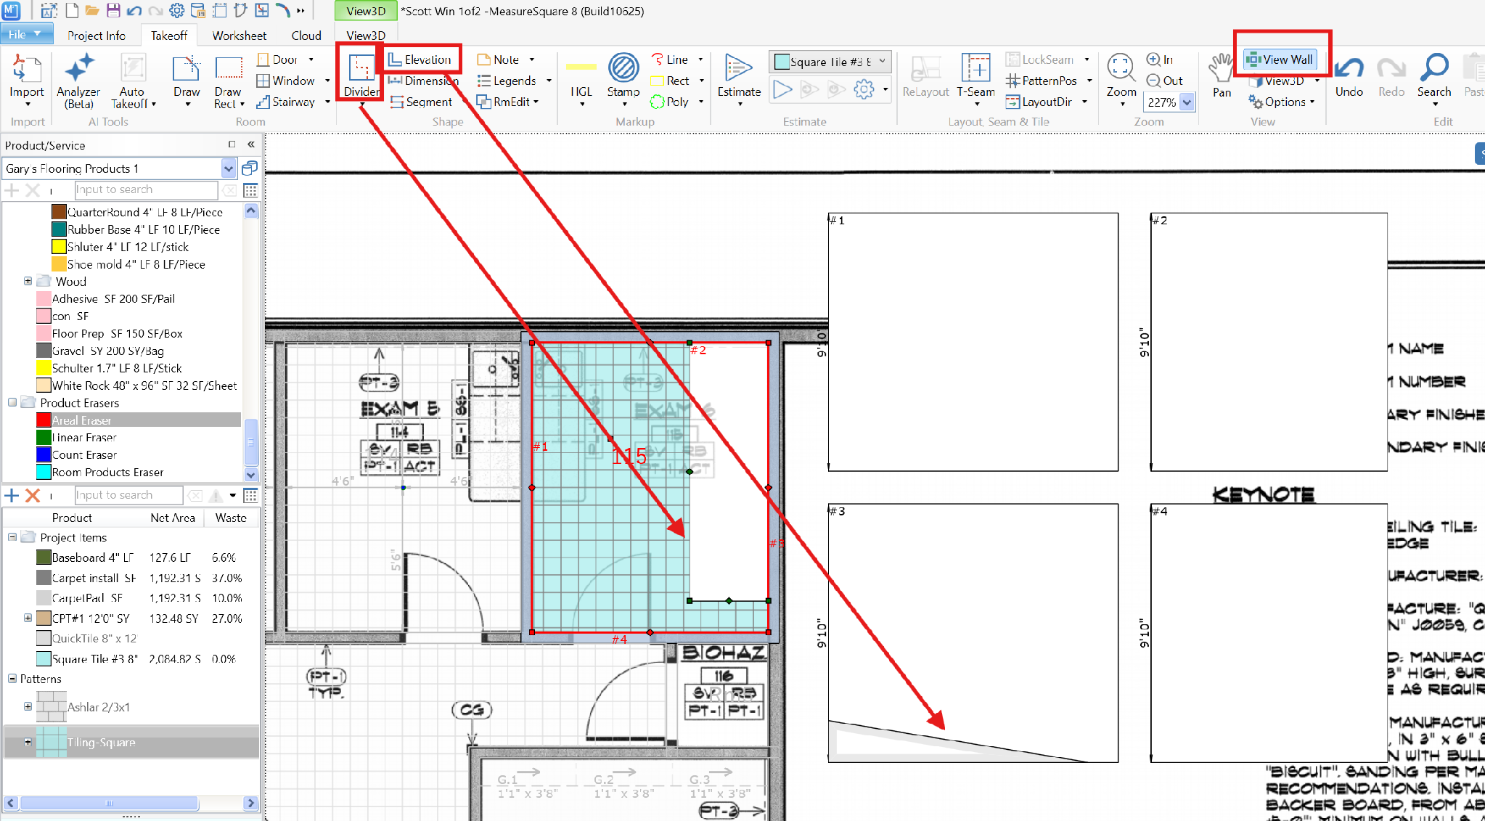Open the Analyzer (Beta) AI tool
1485x821 pixels.
pyautogui.click(x=79, y=81)
